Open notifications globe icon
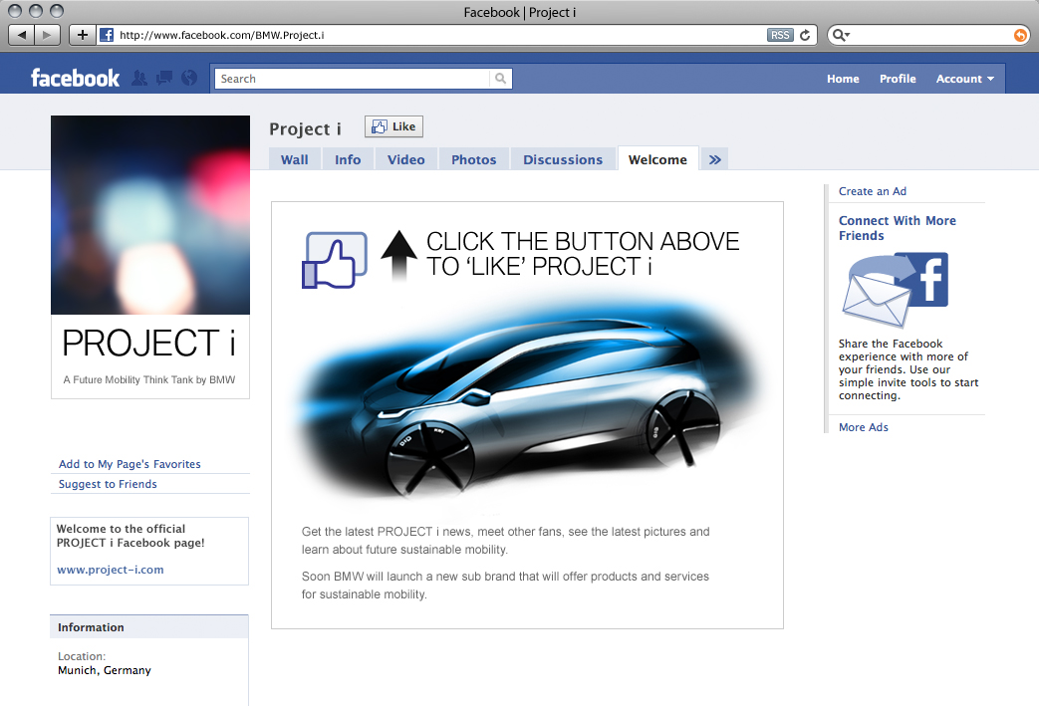1039x706 pixels. point(189,79)
